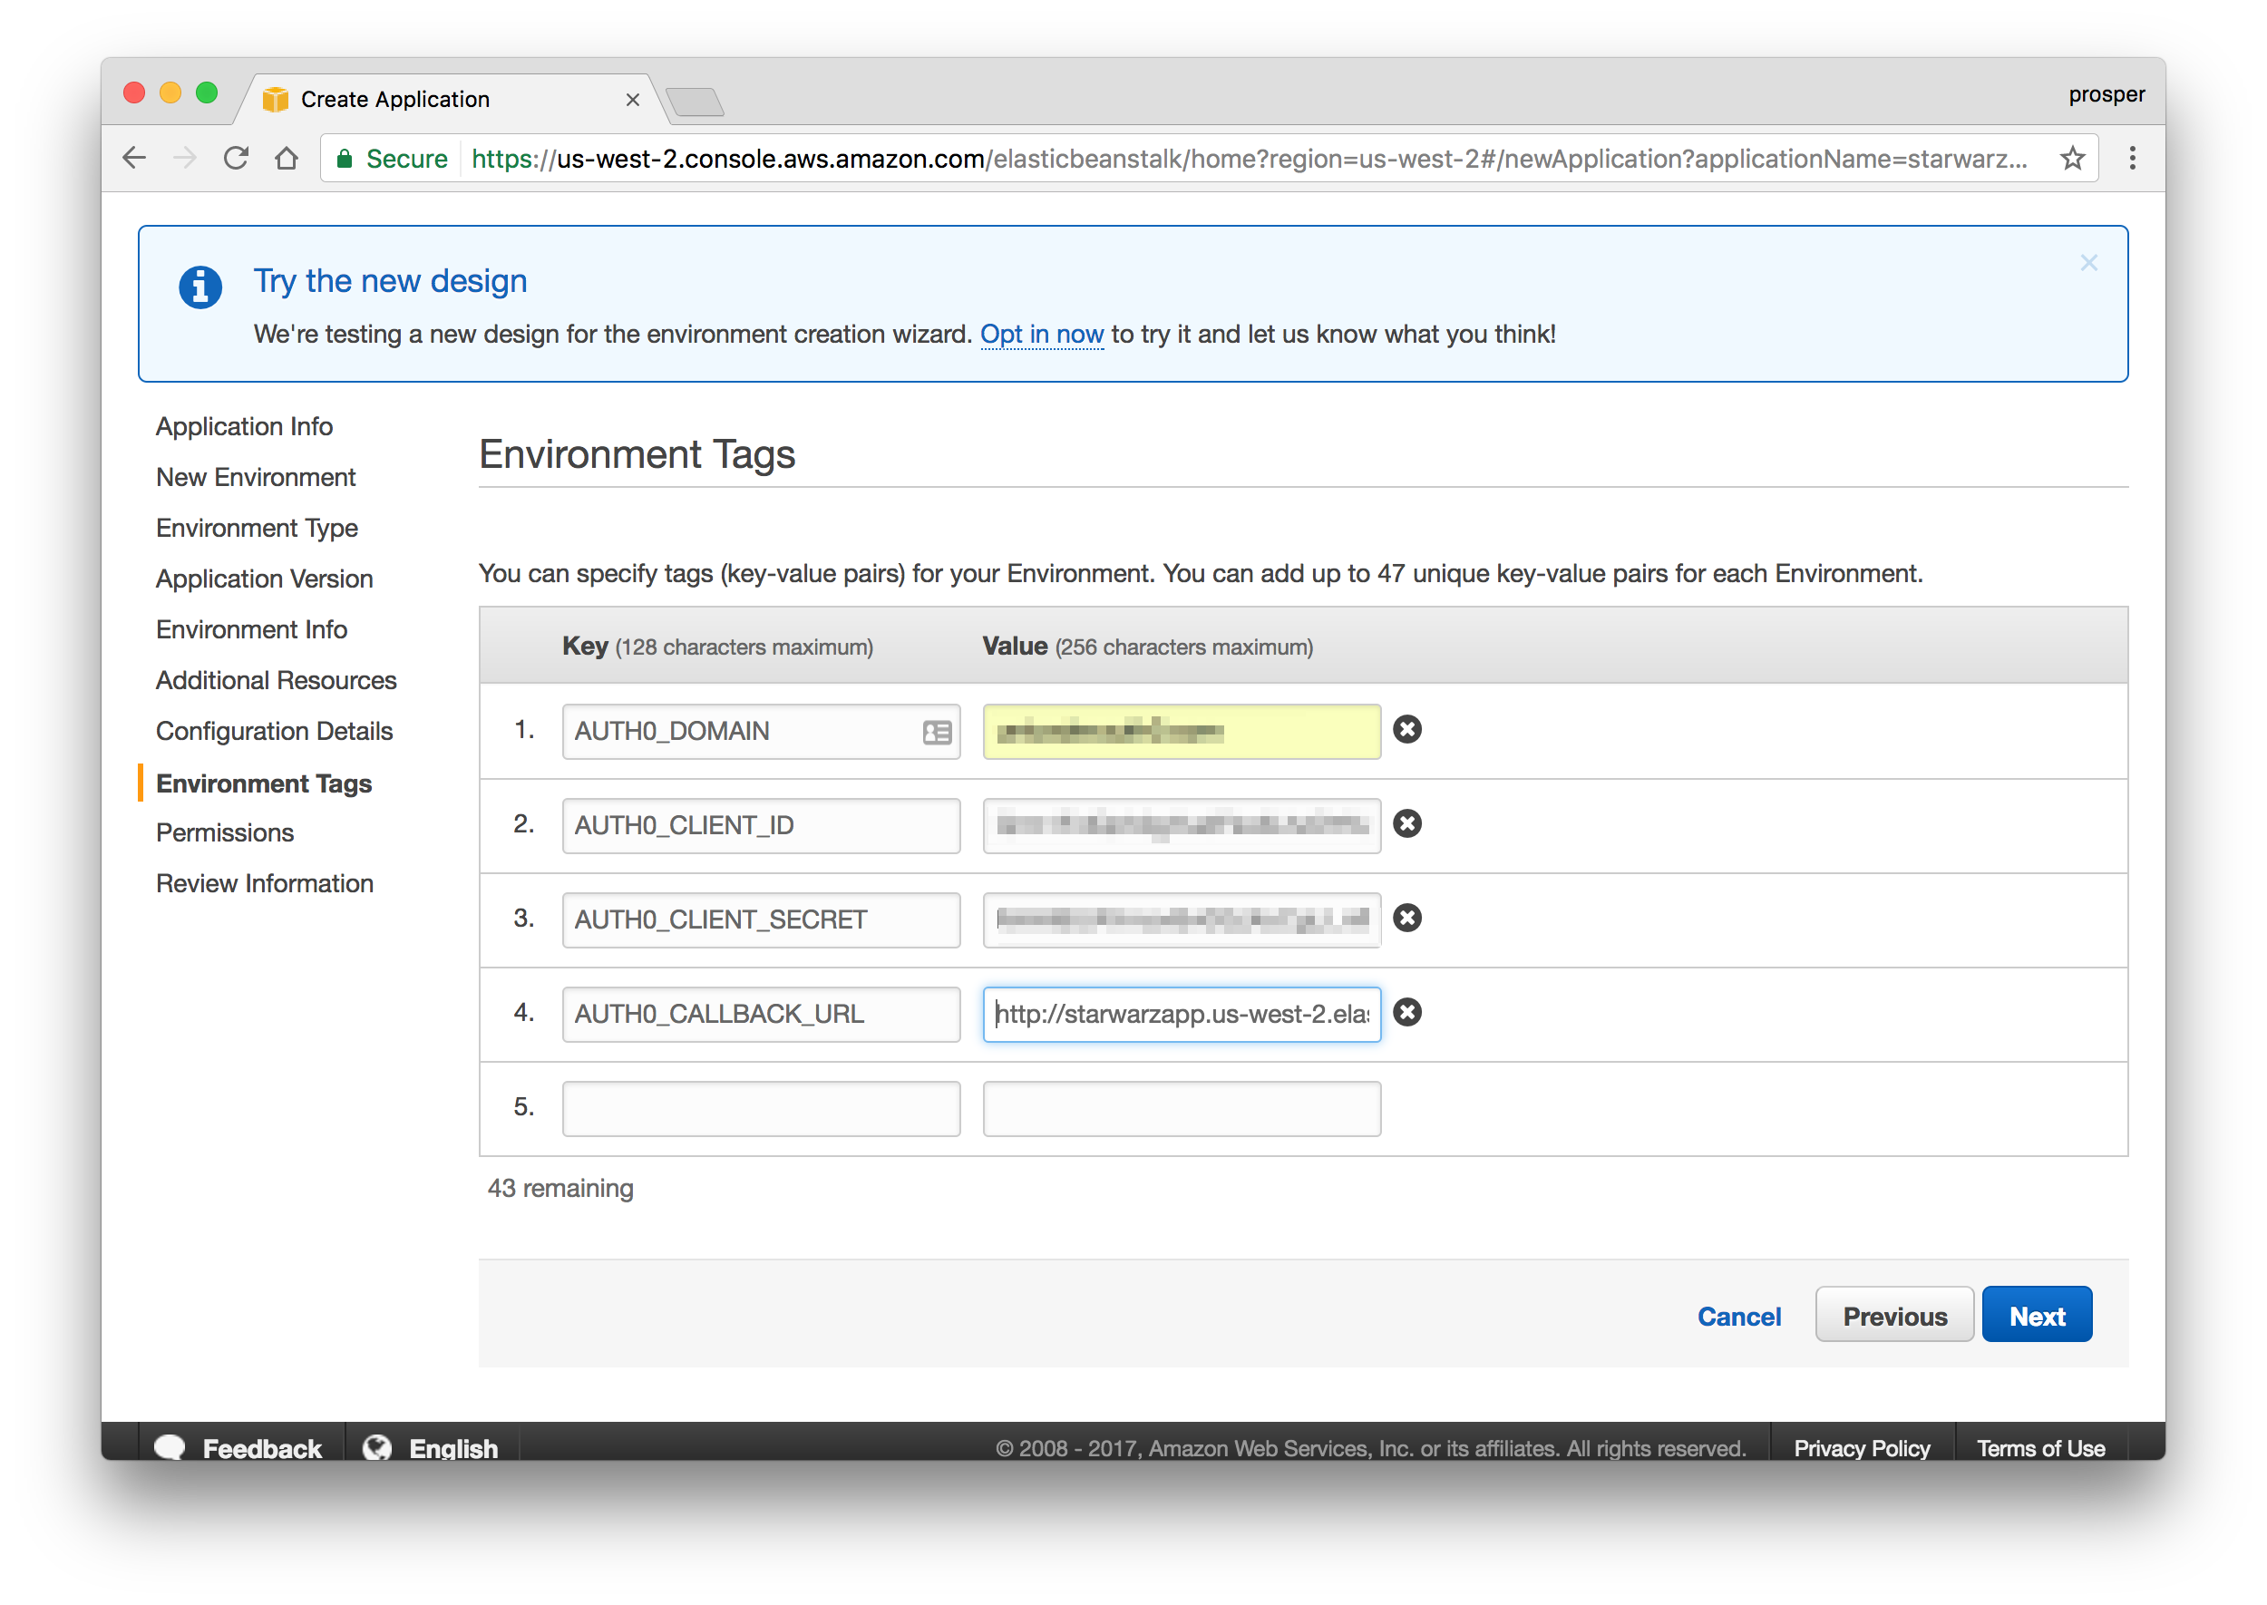The height and width of the screenshot is (1605, 2267).
Task: Cancel the application creation
Action: (1738, 1316)
